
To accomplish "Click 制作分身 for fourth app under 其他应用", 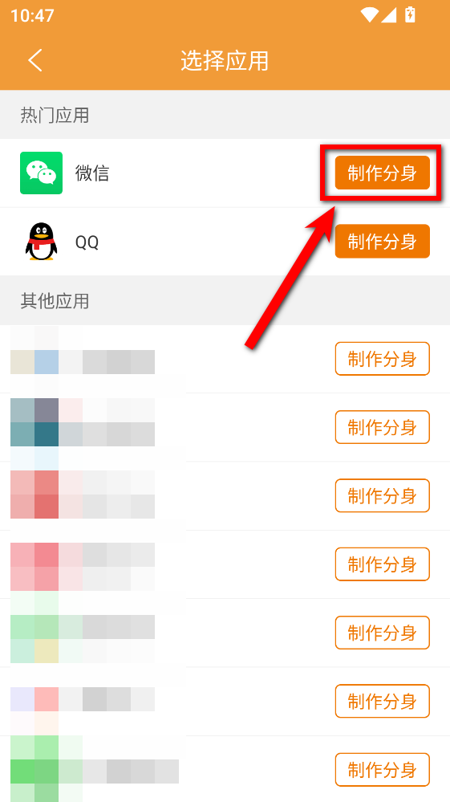I will click(382, 564).
